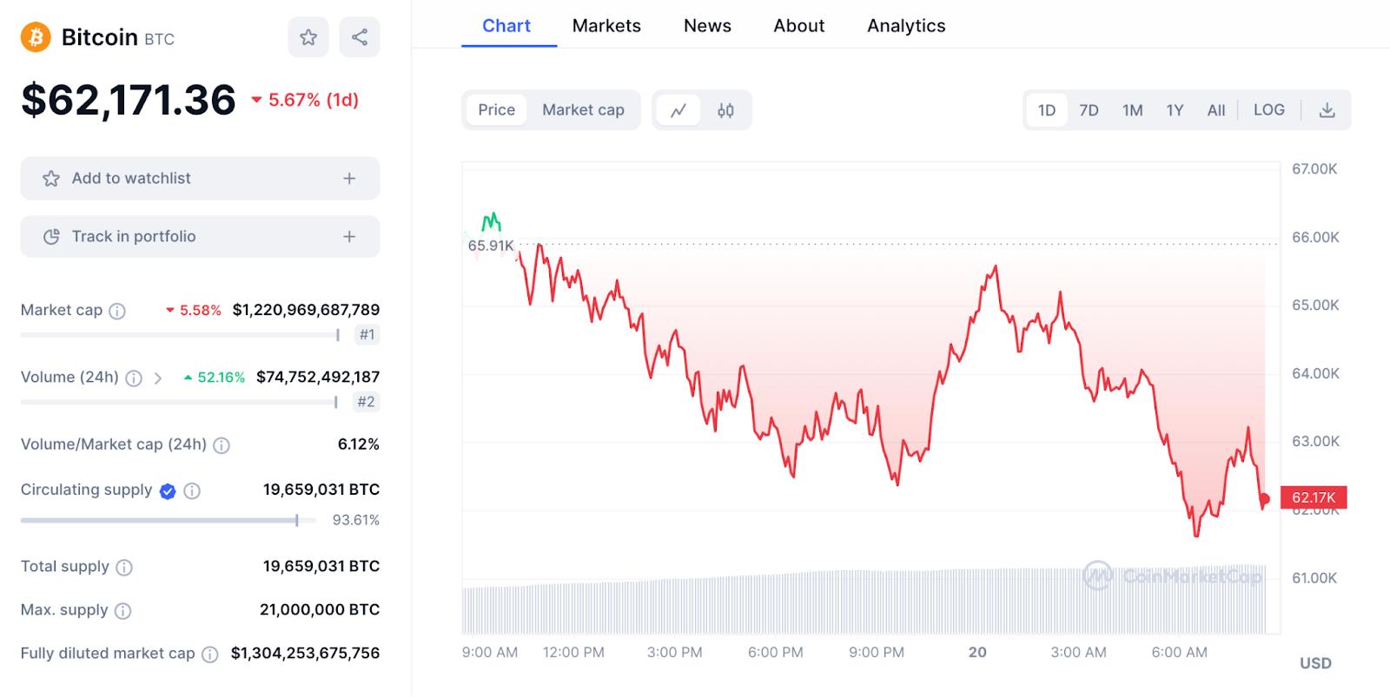Click verified badge beside Circulating supply

click(168, 491)
